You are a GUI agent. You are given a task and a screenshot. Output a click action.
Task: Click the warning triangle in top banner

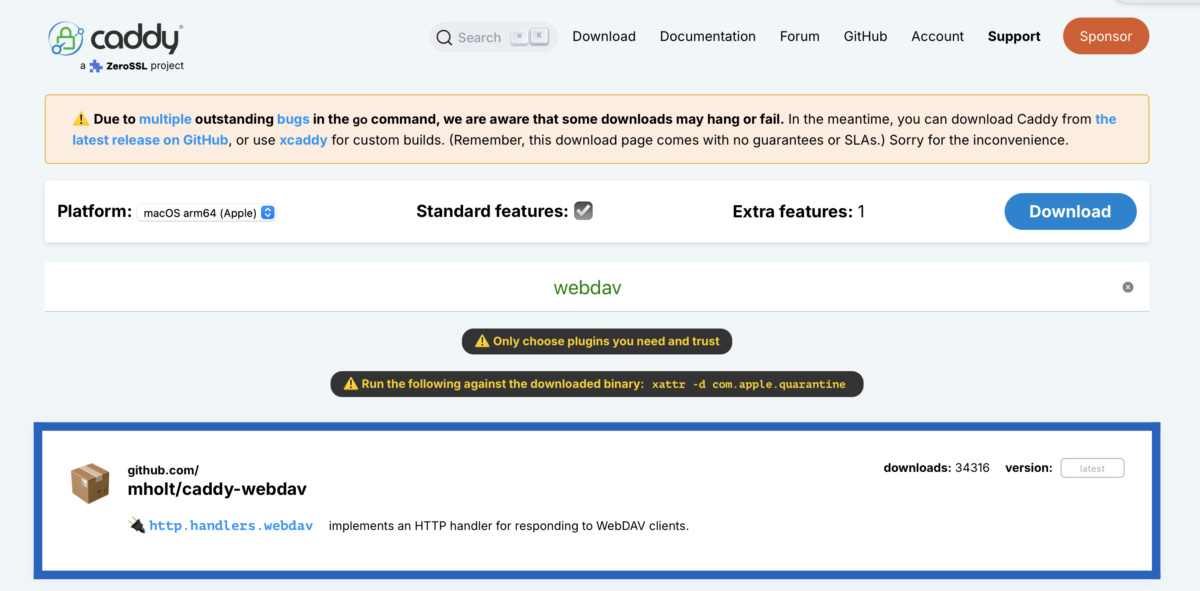click(x=81, y=119)
